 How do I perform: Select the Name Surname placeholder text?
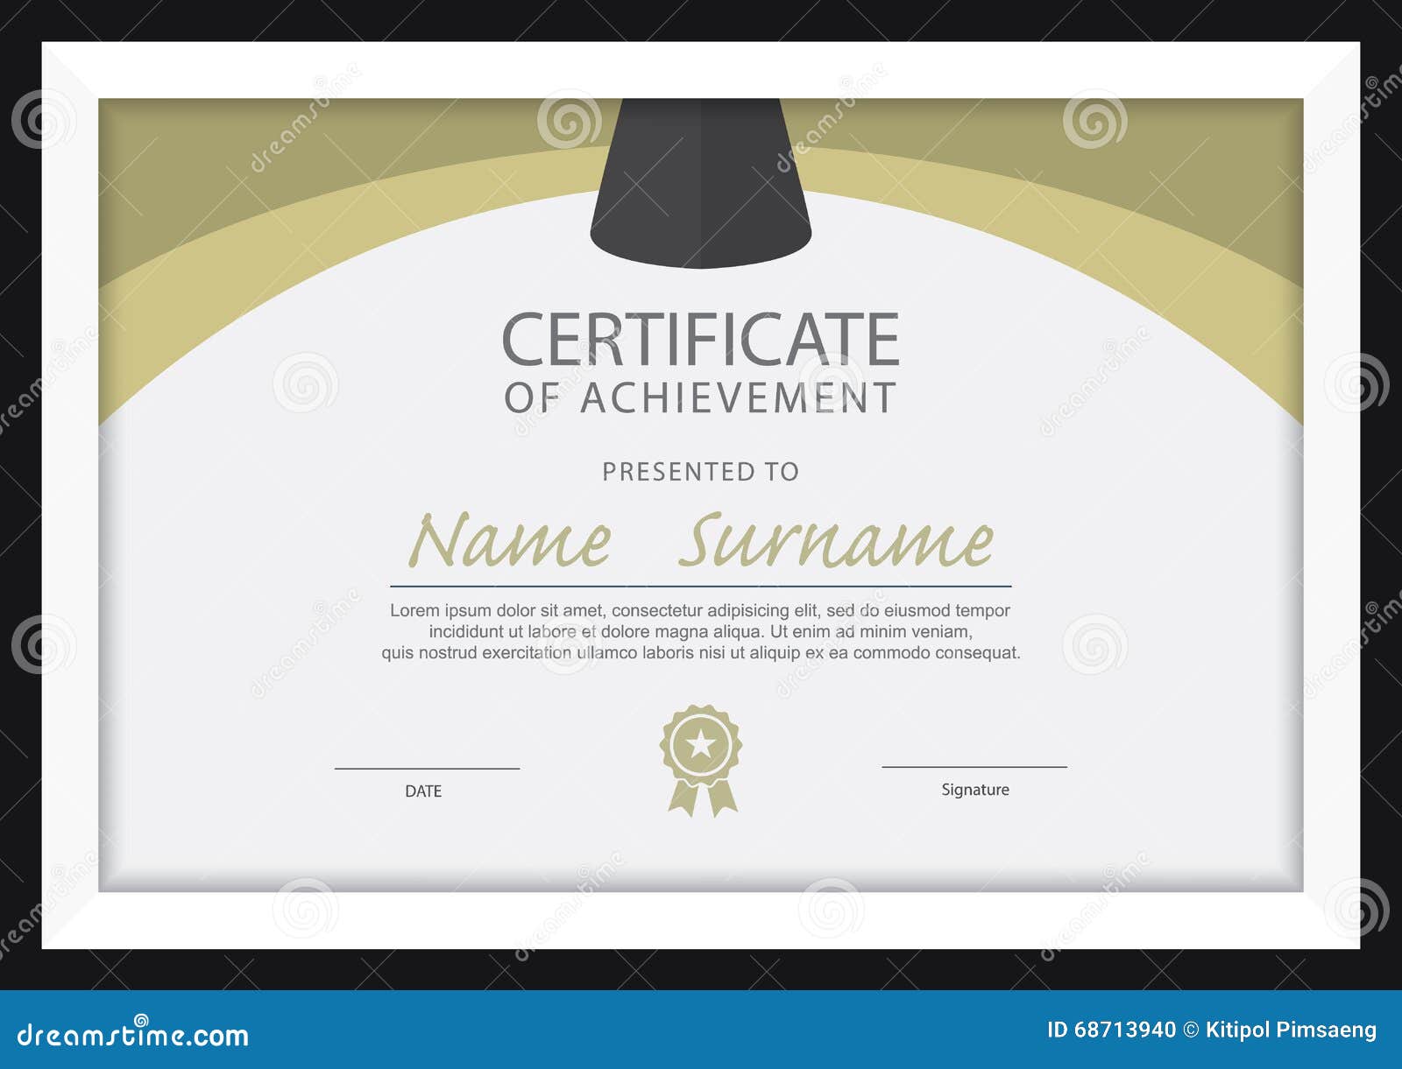[x=701, y=543]
